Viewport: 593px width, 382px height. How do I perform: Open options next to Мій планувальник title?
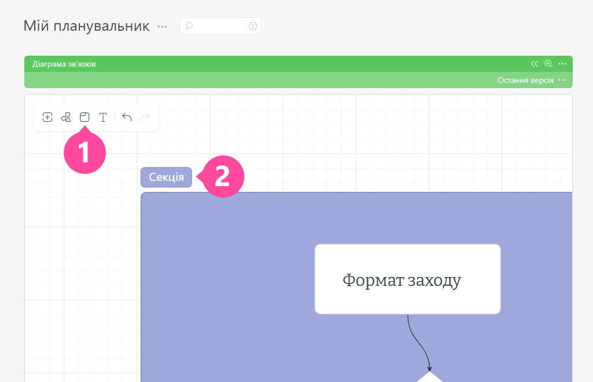(162, 27)
